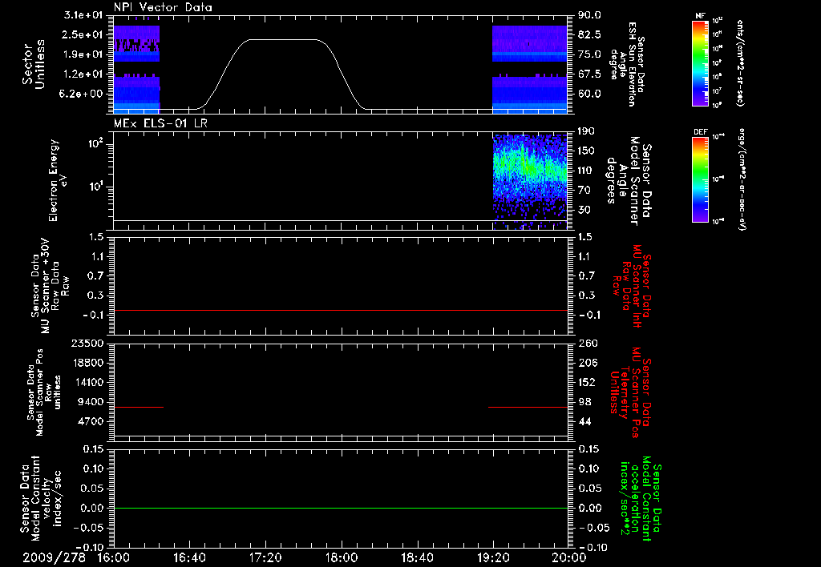Click the '67.5' sun elevation tick
821x567 pixels.
589,74
